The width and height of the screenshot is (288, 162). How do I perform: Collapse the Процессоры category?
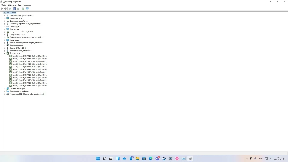(5, 53)
